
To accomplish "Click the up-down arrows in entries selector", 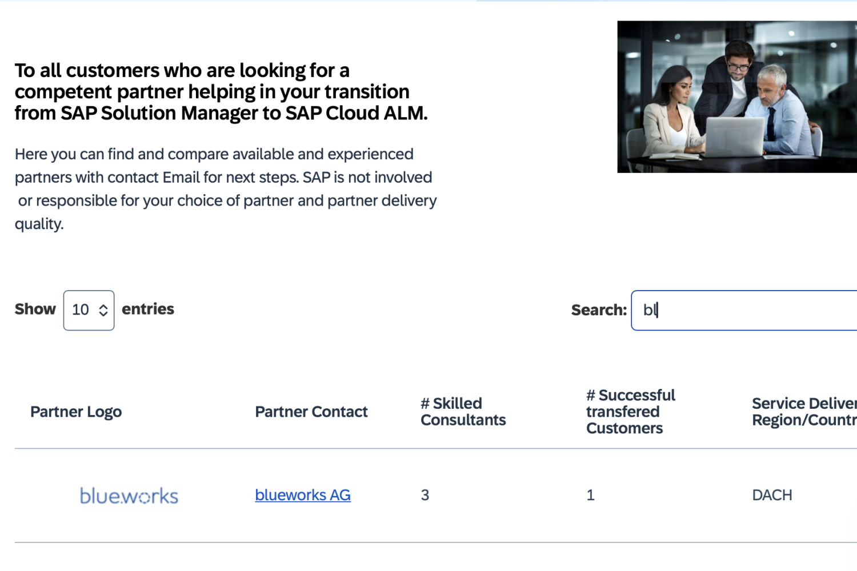I will click(x=103, y=310).
